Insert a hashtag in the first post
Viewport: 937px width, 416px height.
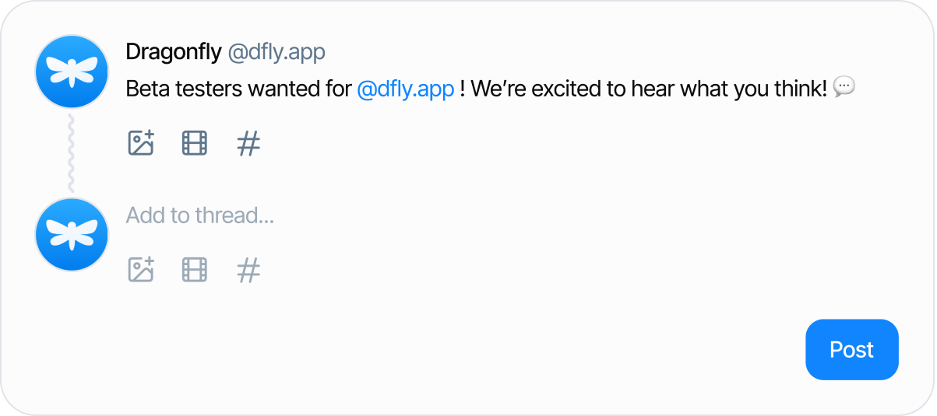[248, 143]
